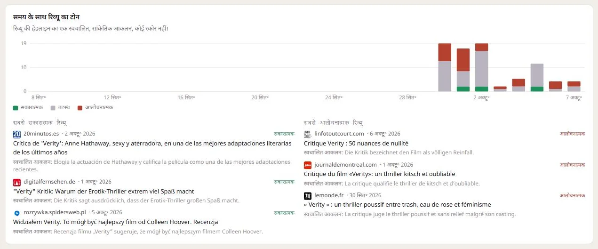Click the 12 सित॰ axis label
The width and height of the screenshot is (598, 249).
(x=112, y=97)
